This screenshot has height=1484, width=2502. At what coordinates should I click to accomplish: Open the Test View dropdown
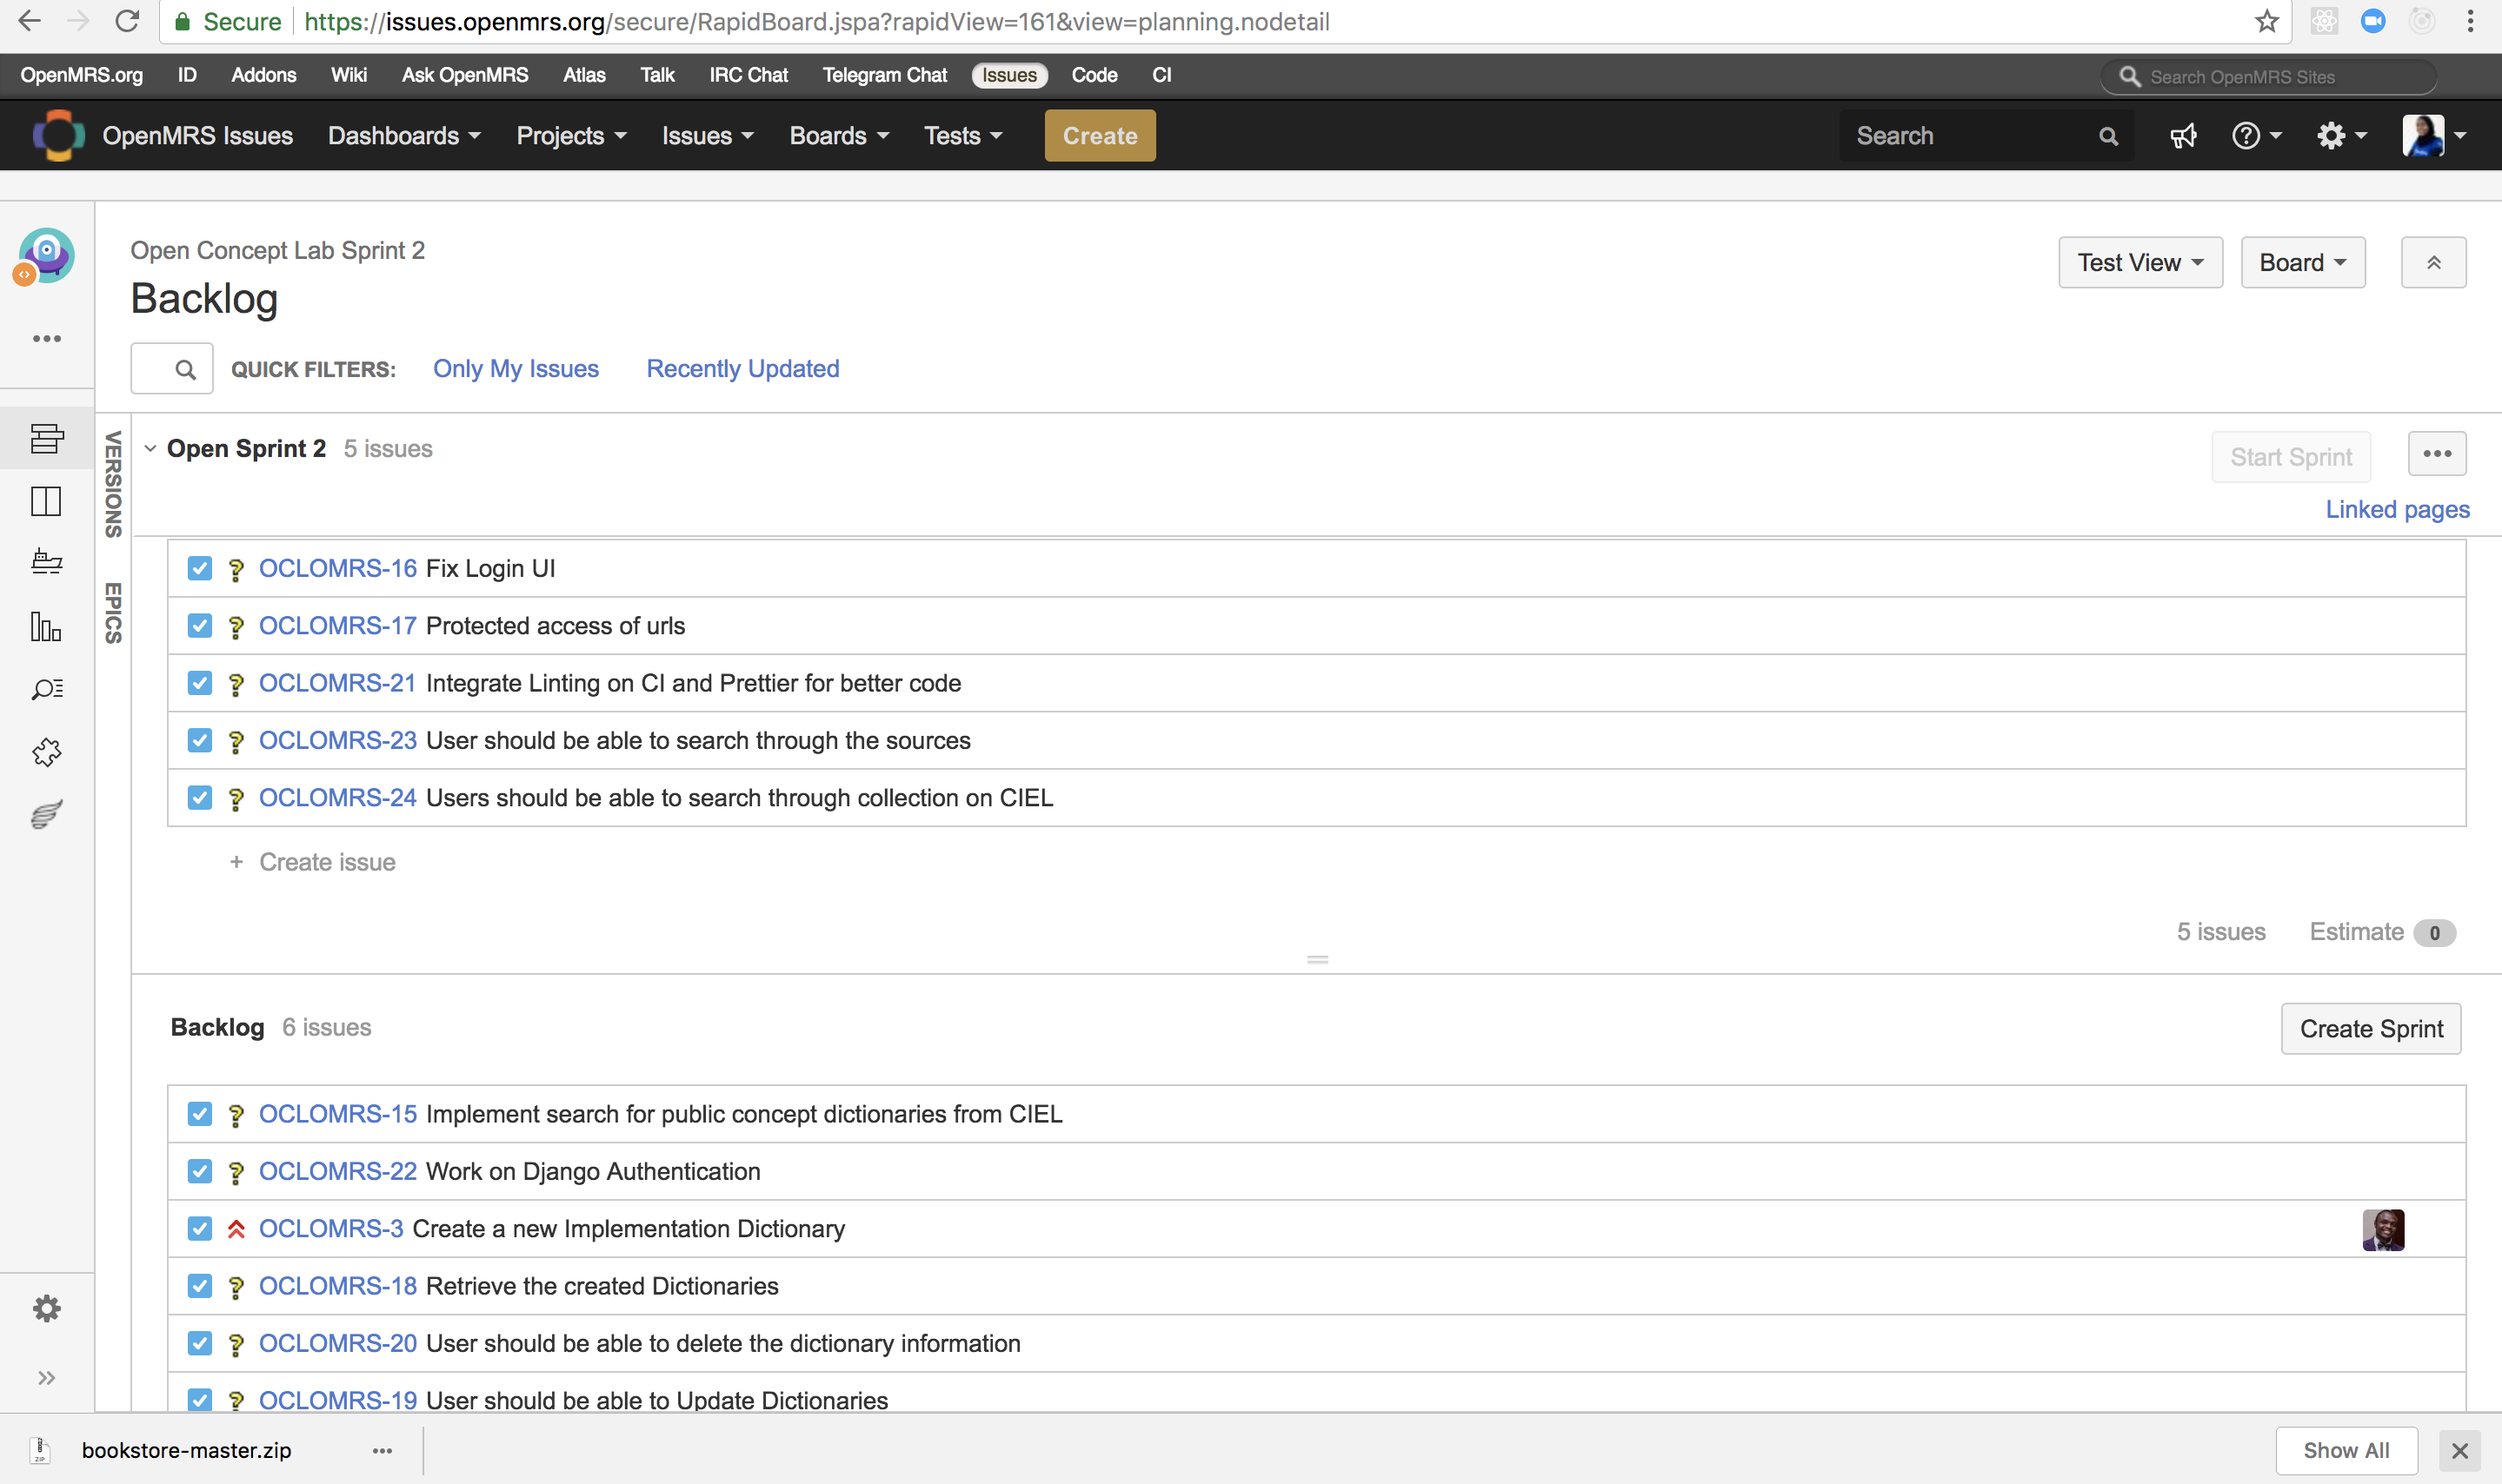(x=2139, y=262)
